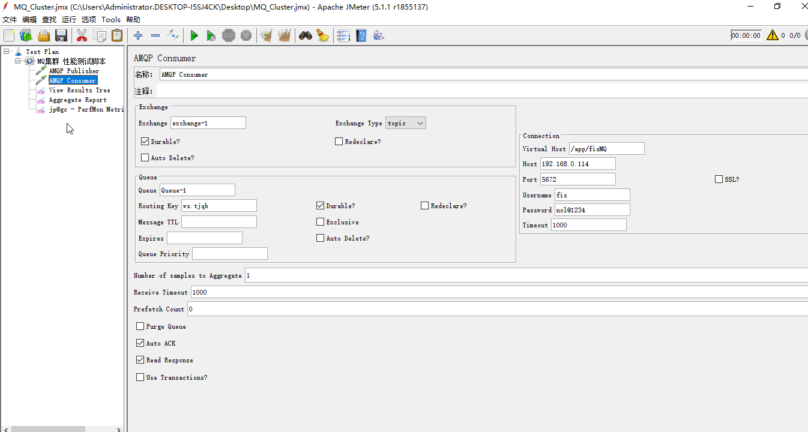808x432 pixels.
Task: Click the Cut scissors icon
Action: pos(82,35)
